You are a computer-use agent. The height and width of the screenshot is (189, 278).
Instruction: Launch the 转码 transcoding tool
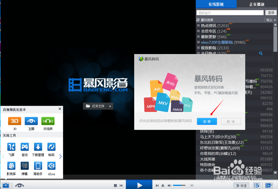(51, 147)
